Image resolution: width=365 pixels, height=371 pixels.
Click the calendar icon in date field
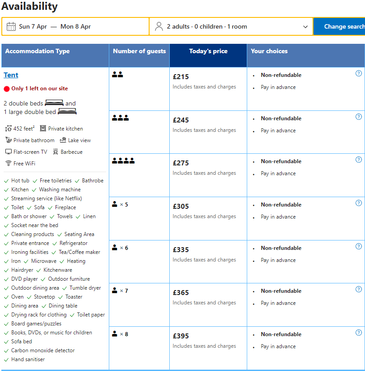coord(11,26)
